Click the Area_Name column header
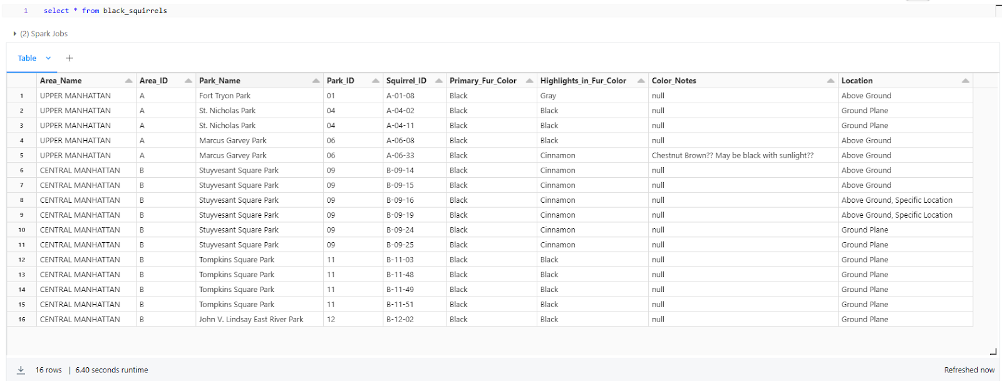The image size is (1002, 381). click(86, 81)
